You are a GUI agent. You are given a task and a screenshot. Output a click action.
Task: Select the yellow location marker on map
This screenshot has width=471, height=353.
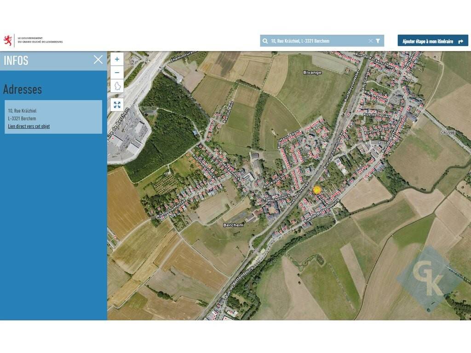coord(316,189)
